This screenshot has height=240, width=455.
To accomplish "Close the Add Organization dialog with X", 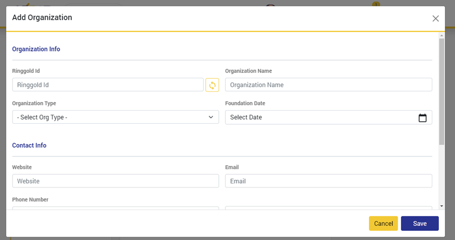I will 435,19.
